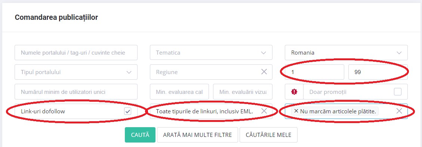The width and height of the screenshot is (422, 147).
Task: Remove the 'Nu marcăm articolele plătite' tag
Action: (x=296, y=111)
